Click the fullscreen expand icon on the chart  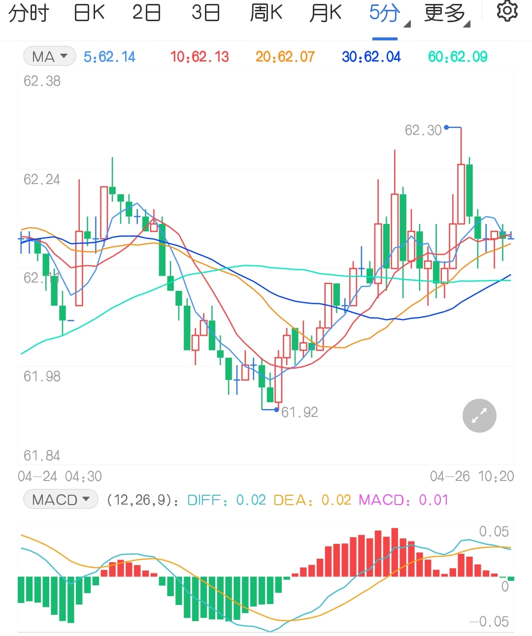coord(479,415)
